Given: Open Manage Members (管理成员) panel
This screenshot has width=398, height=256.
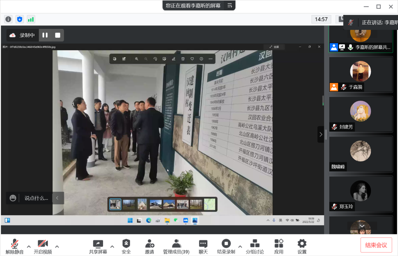Looking at the screenshot, I should tap(176, 247).
